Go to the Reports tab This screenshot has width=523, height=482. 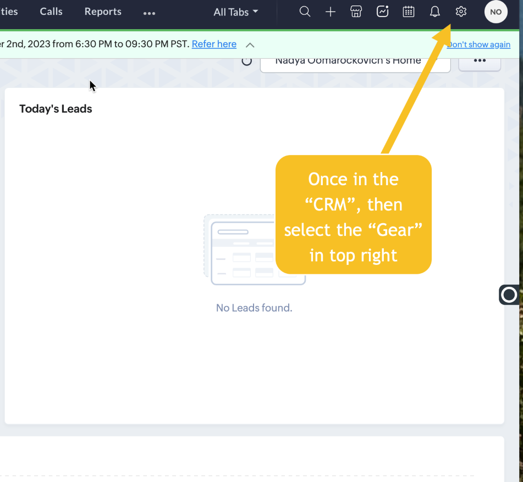103,12
